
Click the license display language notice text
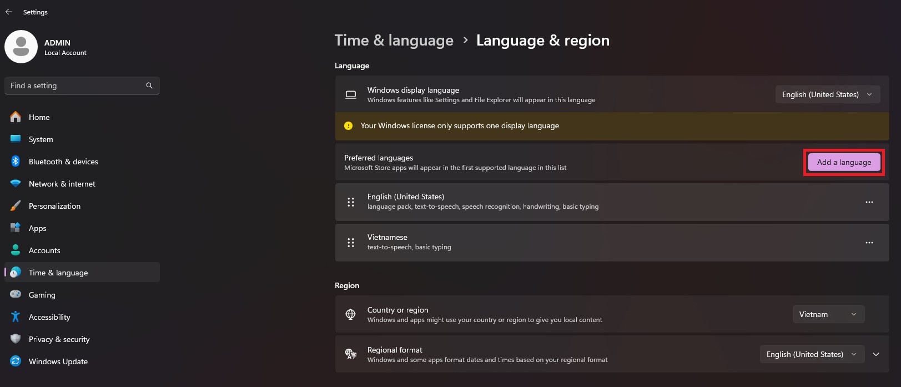460,126
